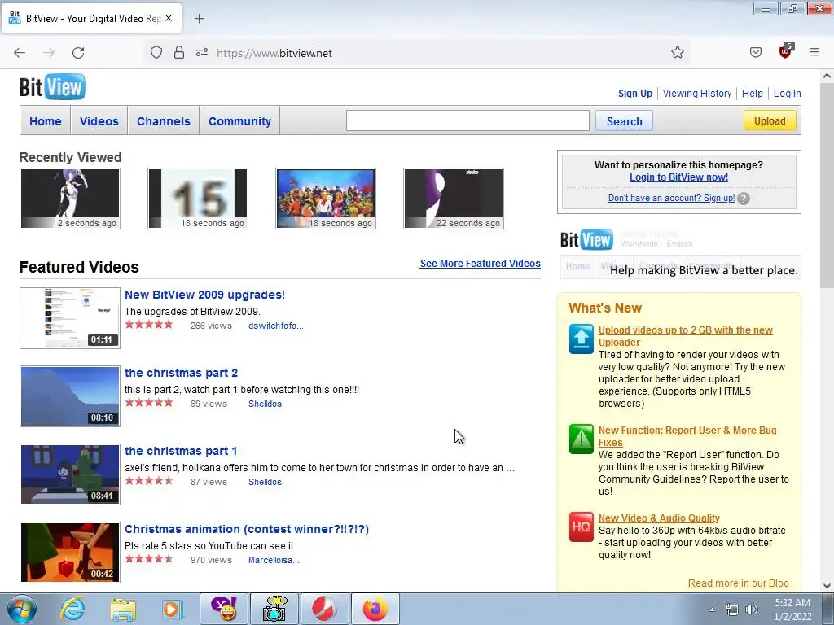This screenshot has height=625, width=834.
Task: Click the volume speaker tray icon
Action: click(x=752, y=610)
